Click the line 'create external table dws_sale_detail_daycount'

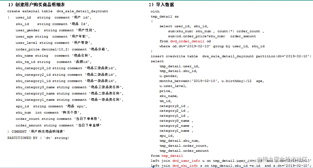click(58, 11)
